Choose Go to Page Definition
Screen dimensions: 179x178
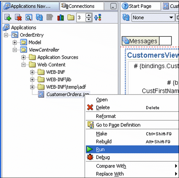coord(132,125)
